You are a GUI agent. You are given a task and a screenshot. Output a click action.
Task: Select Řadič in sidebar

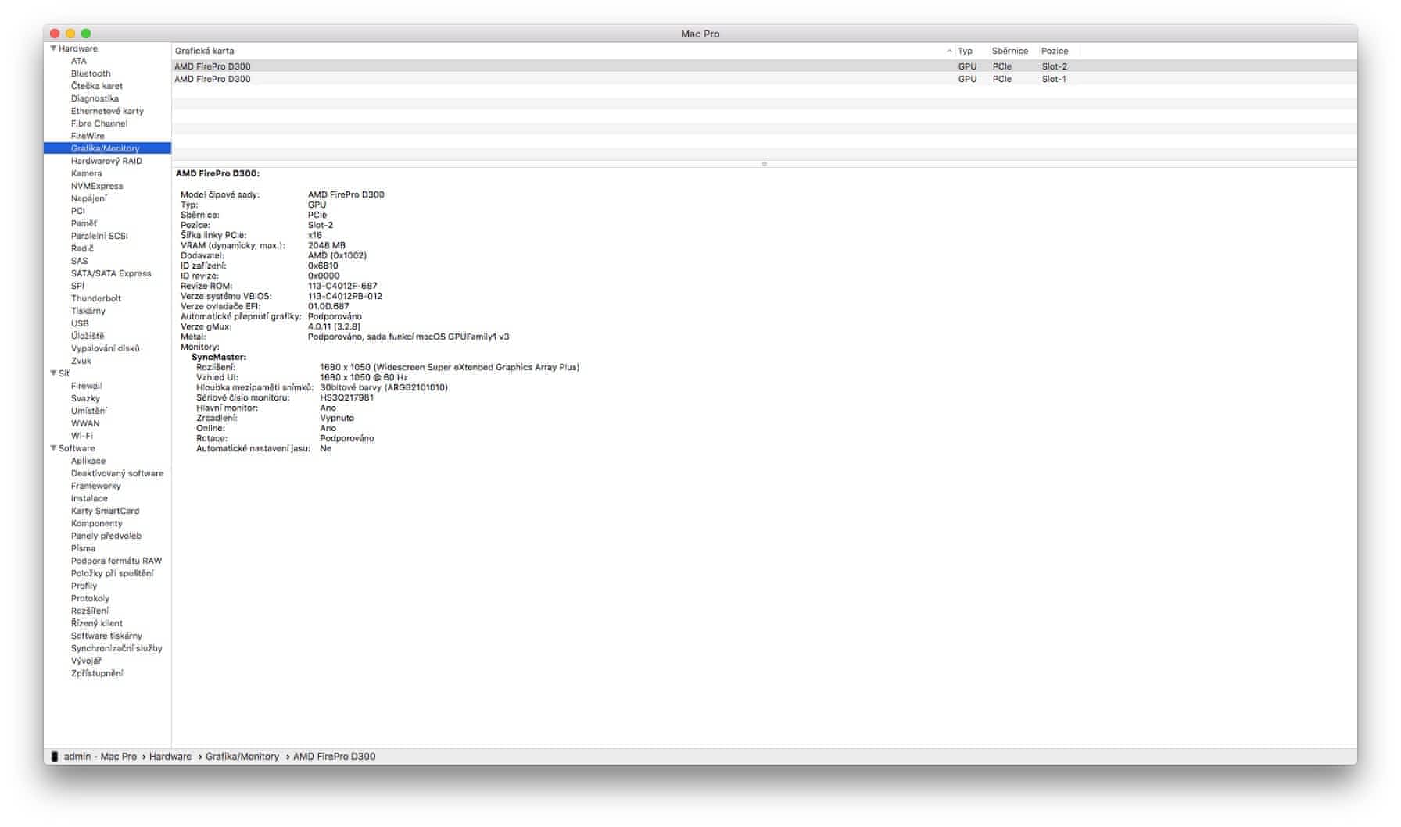pos(82,248)
